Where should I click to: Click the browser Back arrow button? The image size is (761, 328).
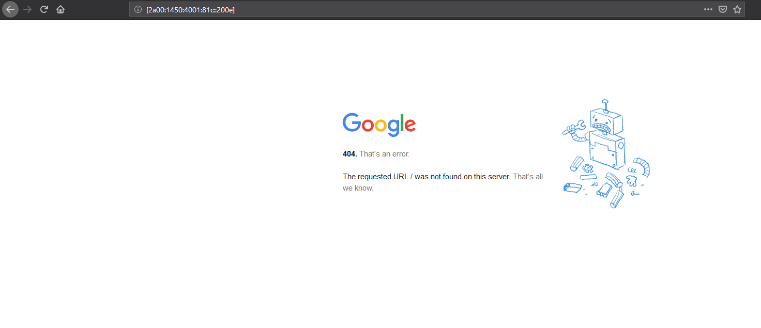[x=10, y=9]
